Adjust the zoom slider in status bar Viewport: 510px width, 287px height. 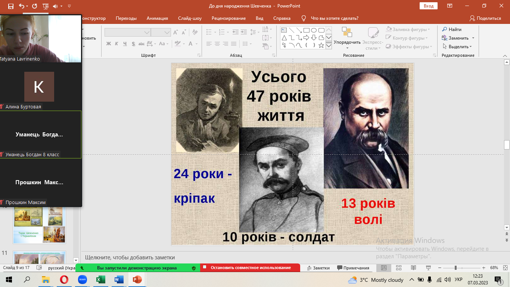coord(455,268)
